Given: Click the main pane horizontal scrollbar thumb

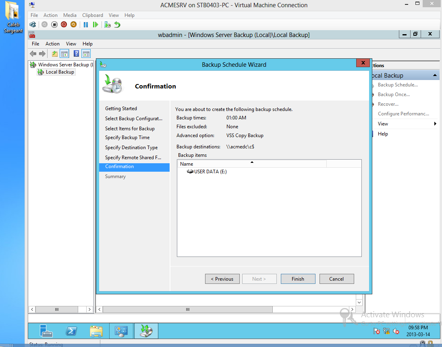Looking at the screenshot, I should pyautogui.click(x=188, y=309).
